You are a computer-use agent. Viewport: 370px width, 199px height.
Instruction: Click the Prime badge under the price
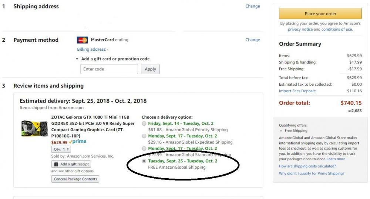point(77,142)
